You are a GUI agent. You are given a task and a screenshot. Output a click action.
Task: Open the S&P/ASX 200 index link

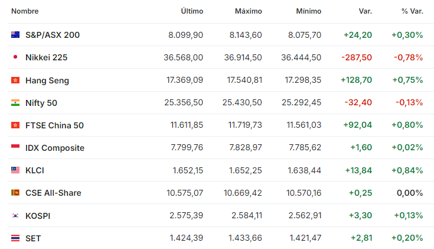53,35
